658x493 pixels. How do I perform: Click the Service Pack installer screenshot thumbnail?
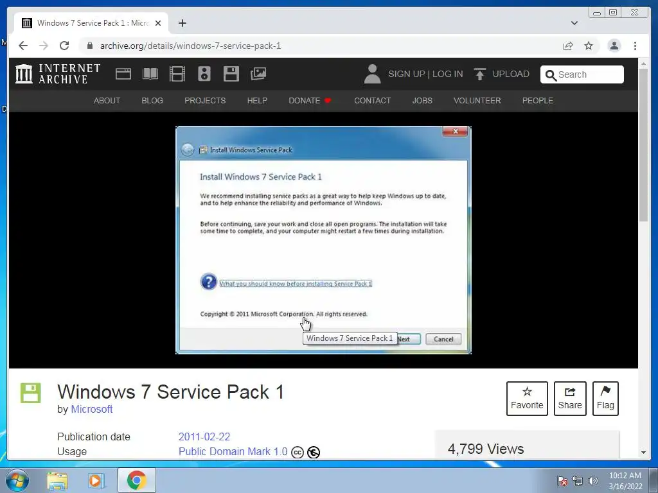[x=323, y=240]
